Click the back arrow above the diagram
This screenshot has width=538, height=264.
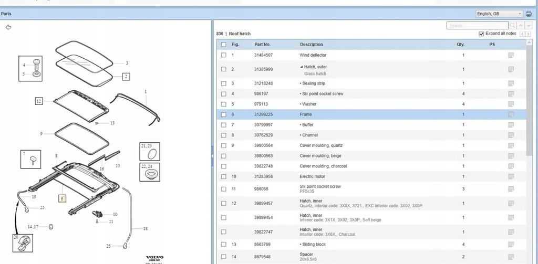pyautogui.click(x=8, y=27)
